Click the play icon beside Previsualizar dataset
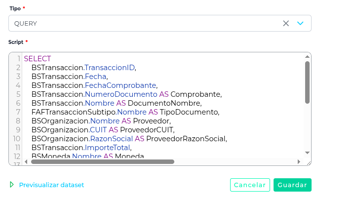Viewport: 356px width, 199px height. (x=12, y=185)
